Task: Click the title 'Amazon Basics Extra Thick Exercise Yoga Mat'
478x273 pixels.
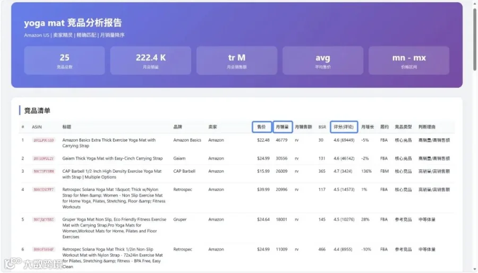Action: (x=109, y=143)
